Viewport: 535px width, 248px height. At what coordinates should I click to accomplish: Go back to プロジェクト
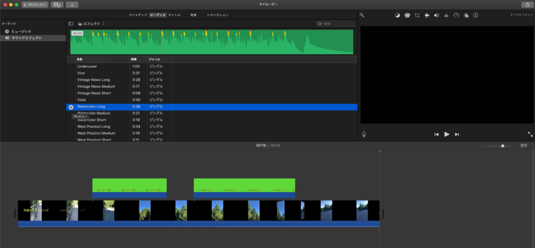[35, 5]
